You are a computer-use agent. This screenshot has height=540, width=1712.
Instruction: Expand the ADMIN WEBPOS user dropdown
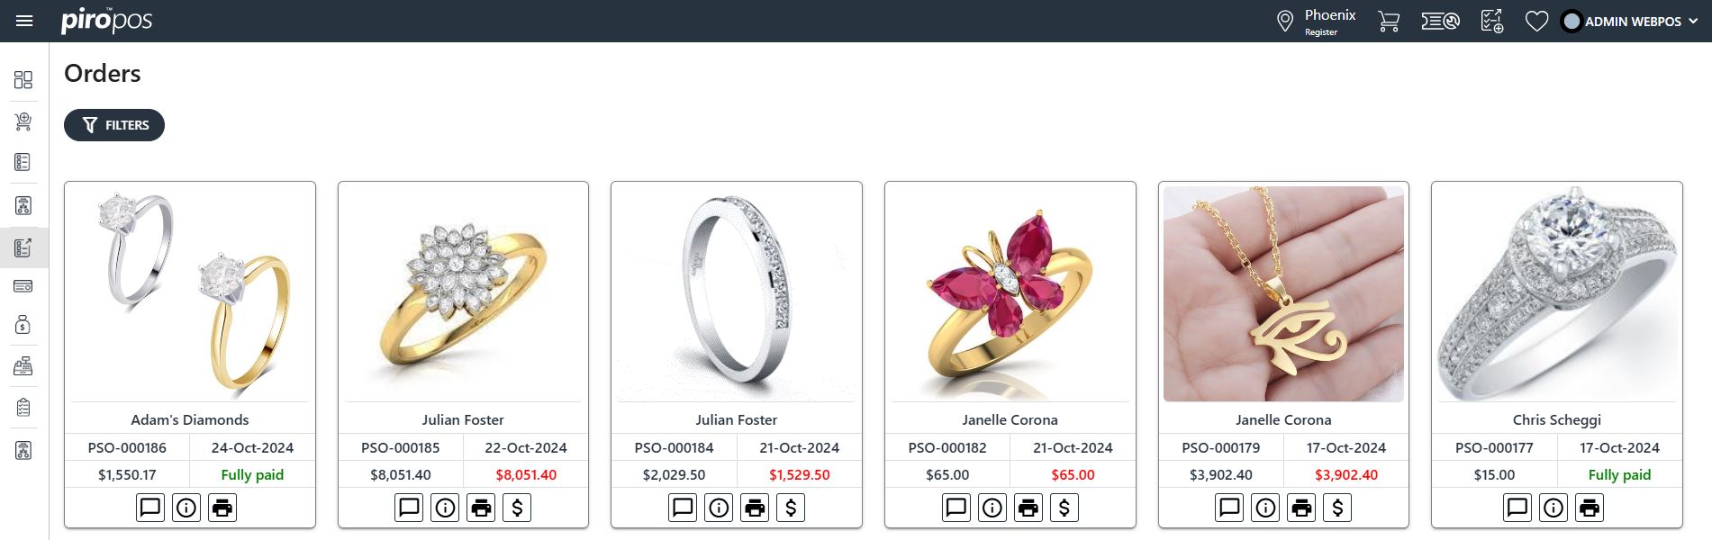tap(1631, 21)
